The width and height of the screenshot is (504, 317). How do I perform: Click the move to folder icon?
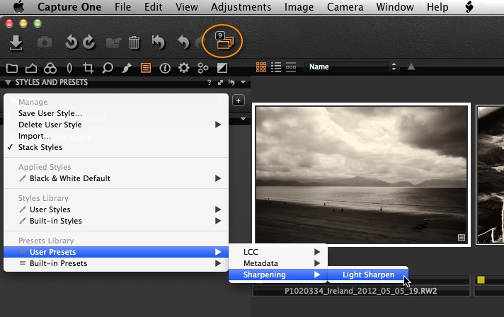tap(113, 42)
